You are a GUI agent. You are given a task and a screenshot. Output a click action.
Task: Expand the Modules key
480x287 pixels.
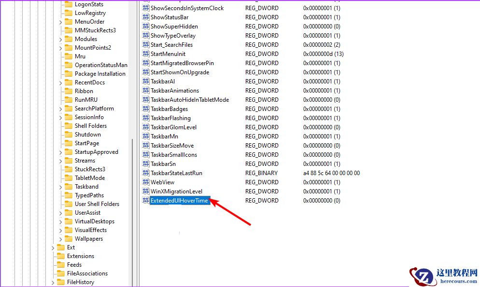click(61, 40)
